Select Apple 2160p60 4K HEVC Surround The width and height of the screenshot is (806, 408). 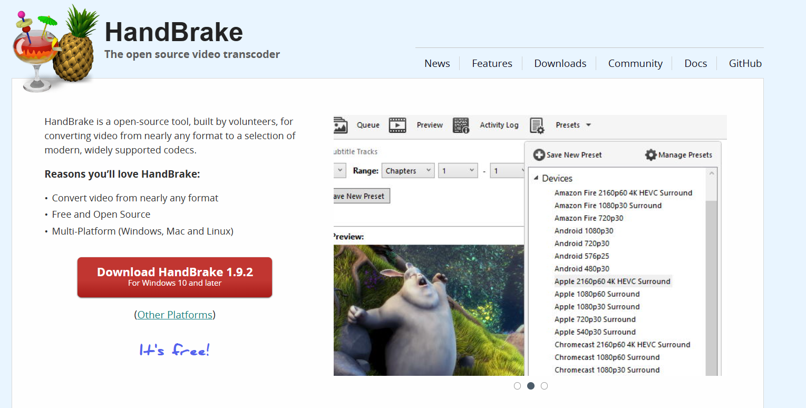click(x=613, y=281)
